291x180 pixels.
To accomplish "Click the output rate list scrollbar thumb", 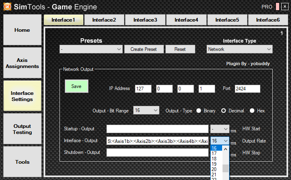I will [225, 169].
